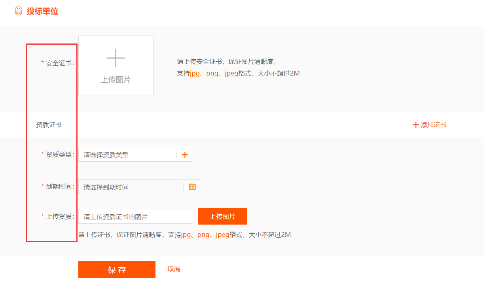Select the 请选择到期时间 date field
The height and width of the screenshot is (291, 489).
(x=131, y=187)
